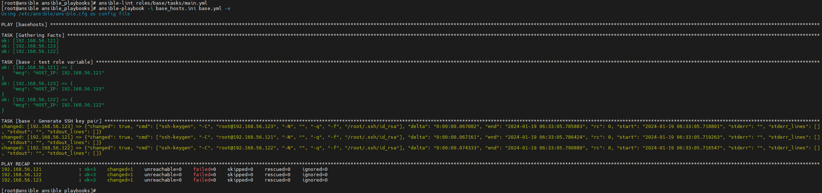
Task: Click changed: [192.168.56.122] in the SSH key output
Action: coord(37,148)
